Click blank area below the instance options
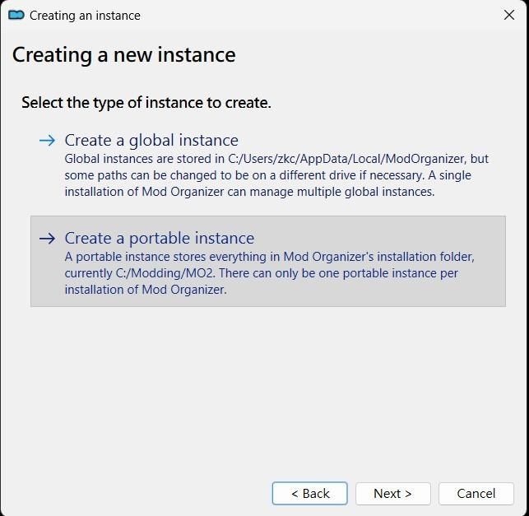 click(x=263, y=387)
